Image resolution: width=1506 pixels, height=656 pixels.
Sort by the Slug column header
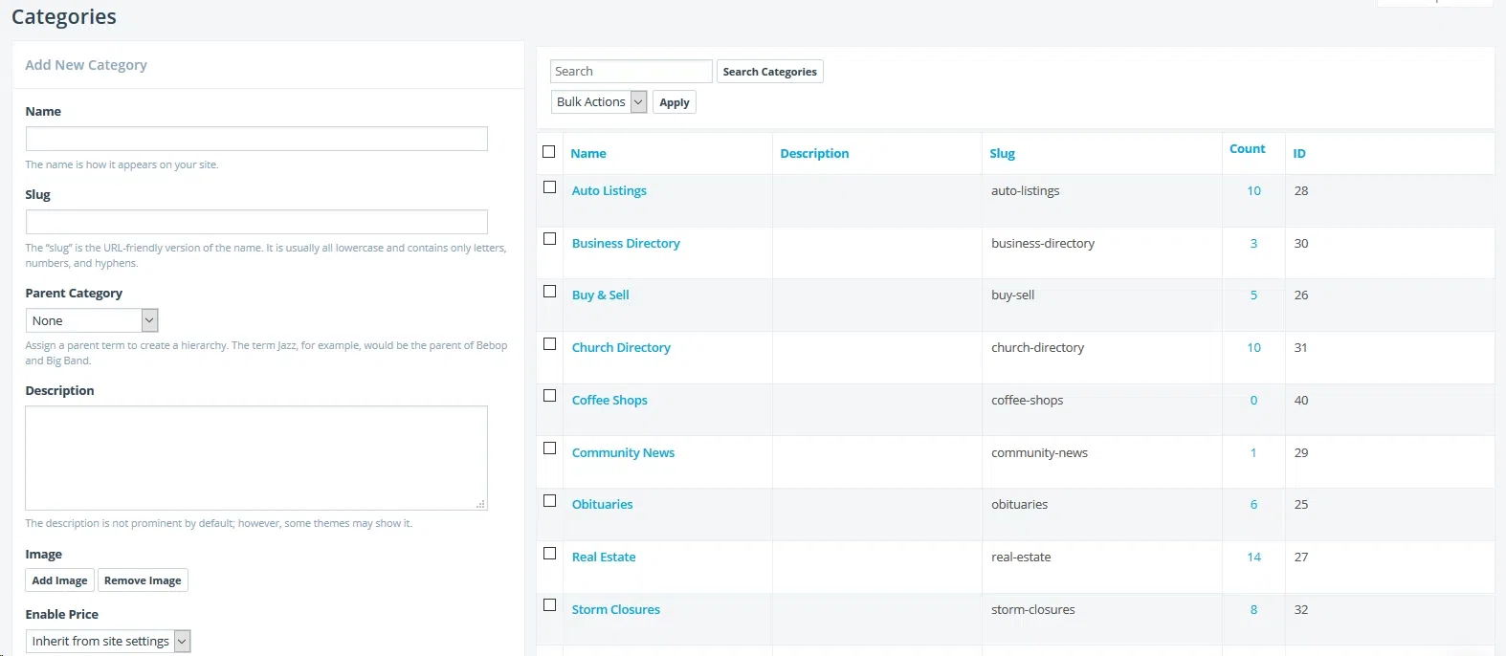click(1002, 154)
